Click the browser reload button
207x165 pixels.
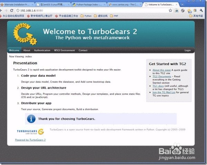click(12, 10)
